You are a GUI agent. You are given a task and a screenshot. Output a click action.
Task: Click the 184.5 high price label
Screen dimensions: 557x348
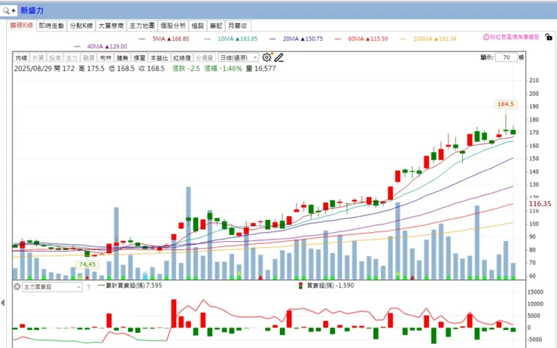pyautogui.click(x=506, y=104)
